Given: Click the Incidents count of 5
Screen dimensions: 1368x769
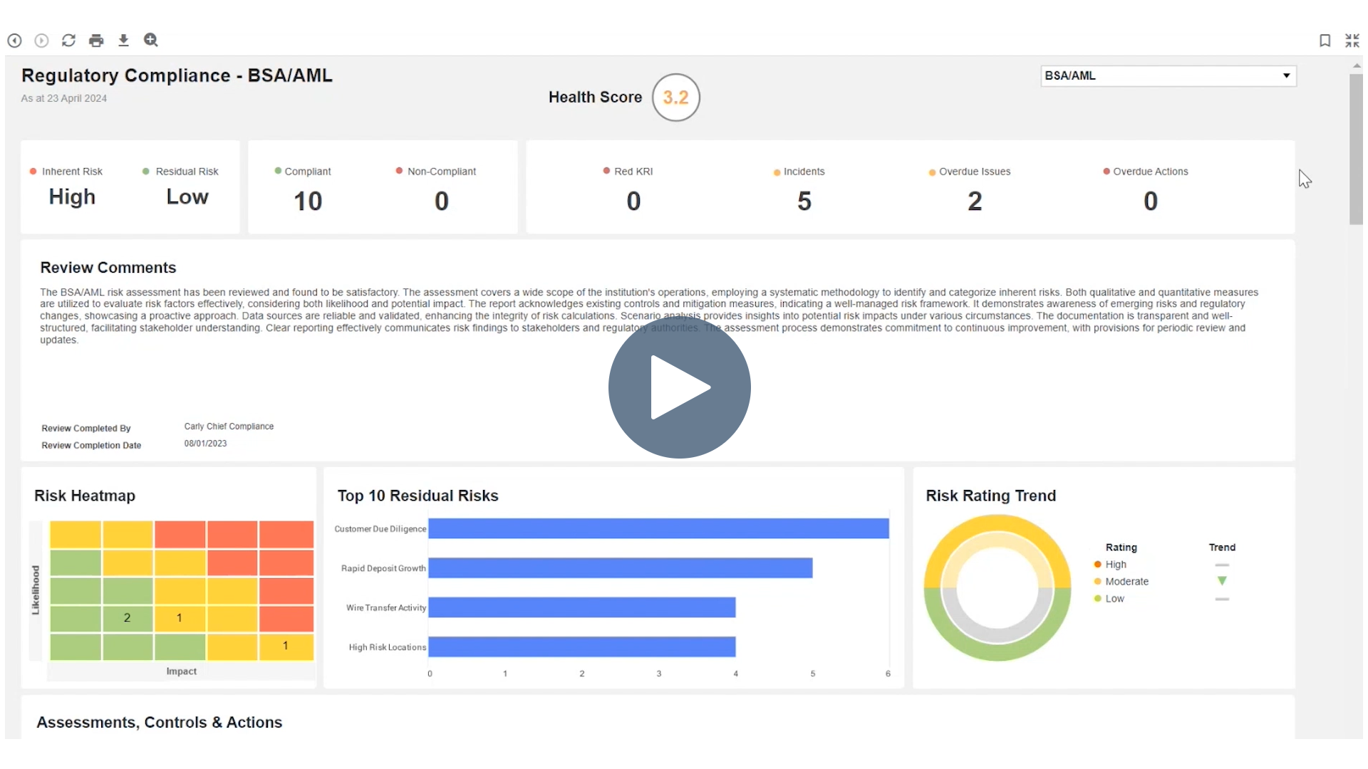Looking at the screenshot, I should [x=804, y=200].
